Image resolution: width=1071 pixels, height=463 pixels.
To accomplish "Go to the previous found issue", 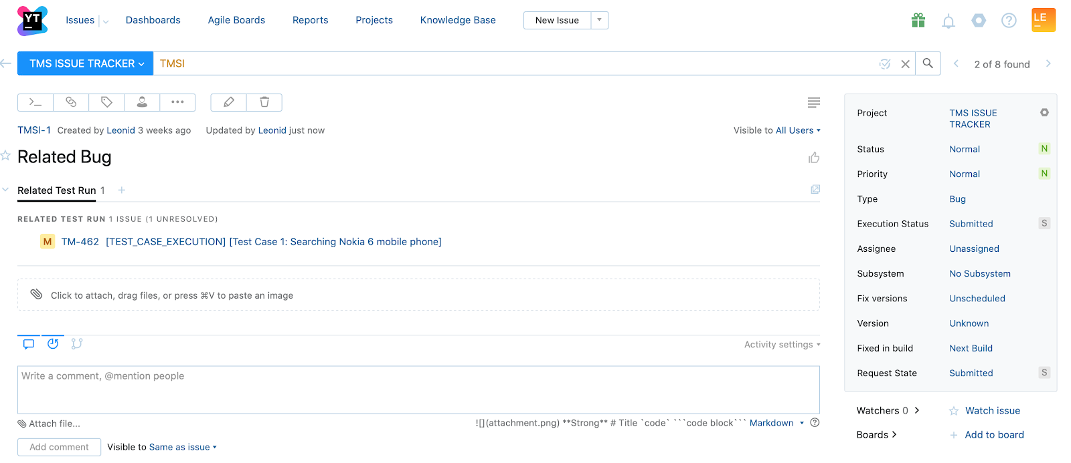I will coord(956,63).
